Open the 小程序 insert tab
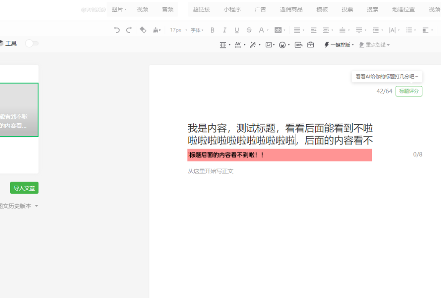441x298 pixels. click(x=232, y=9)
